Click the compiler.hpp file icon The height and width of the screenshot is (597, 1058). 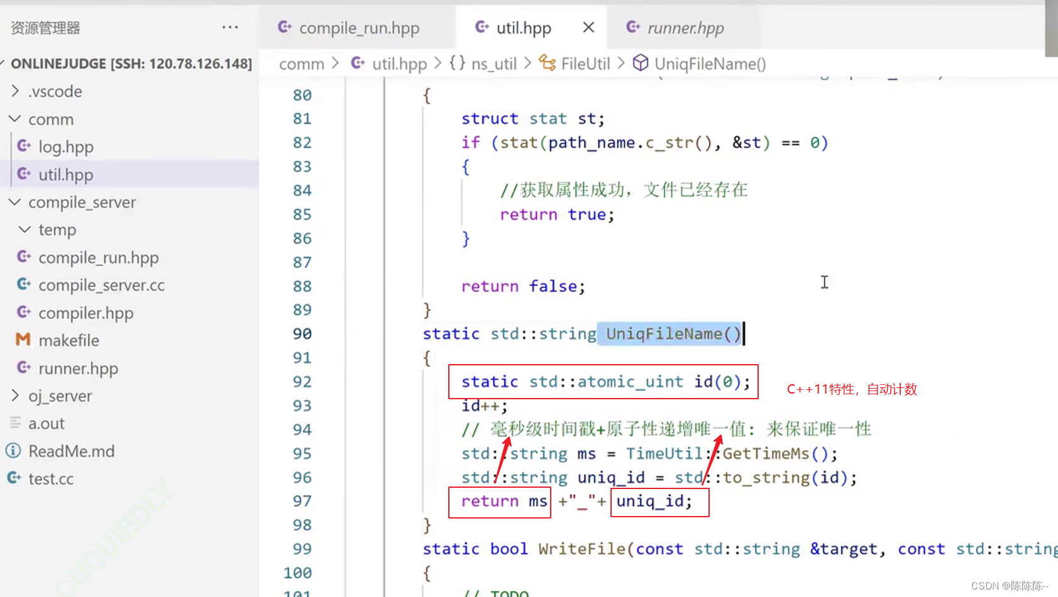(24, 311)
